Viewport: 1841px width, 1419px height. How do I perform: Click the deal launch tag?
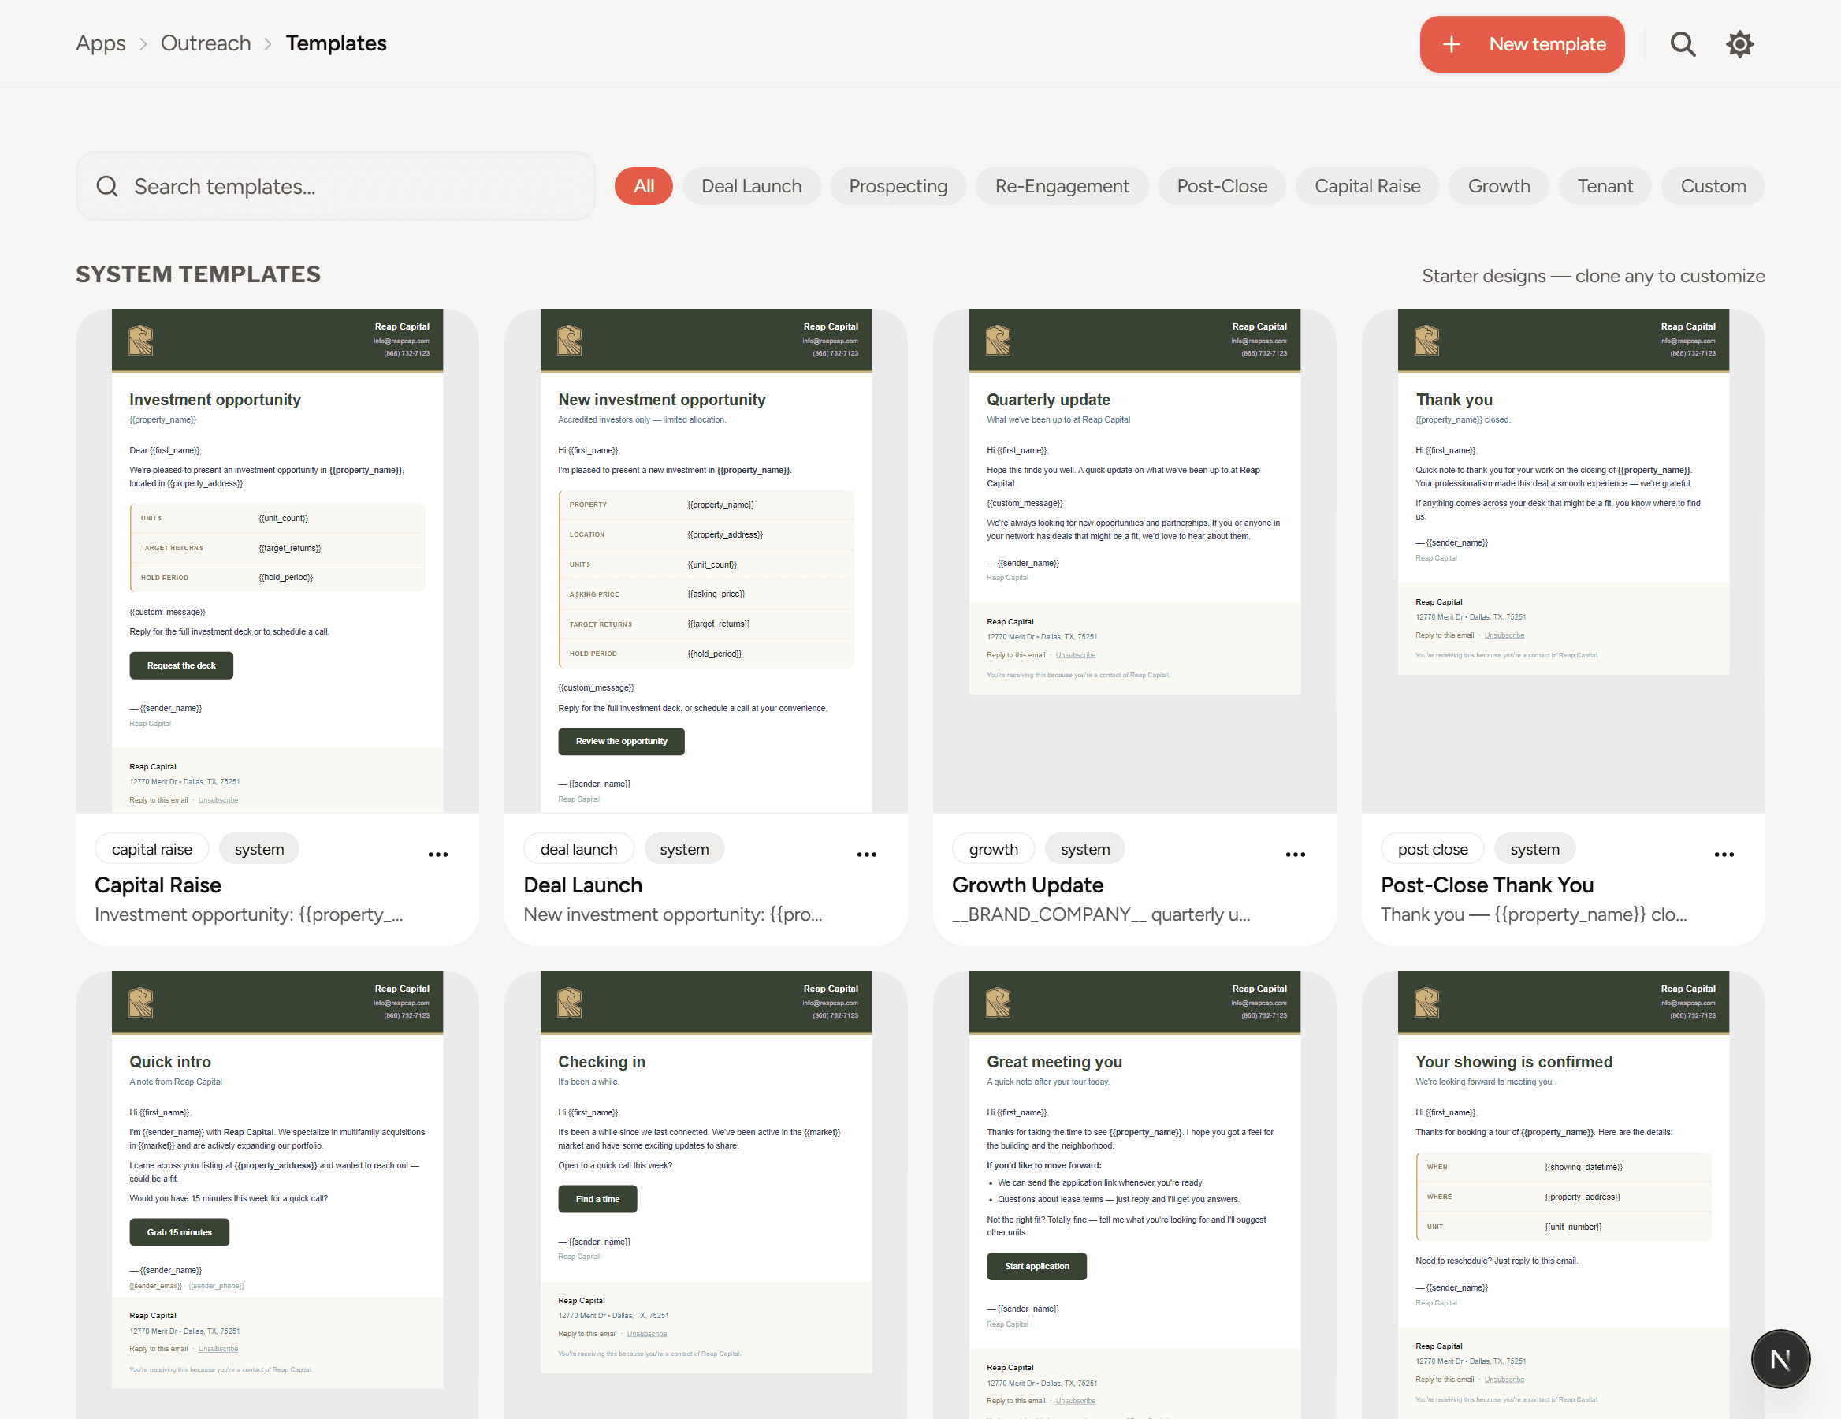pyautogui.click(x=579, y=849)
